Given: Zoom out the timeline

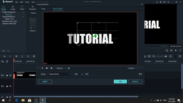Looking at the screenshot, I should point(154,56).
